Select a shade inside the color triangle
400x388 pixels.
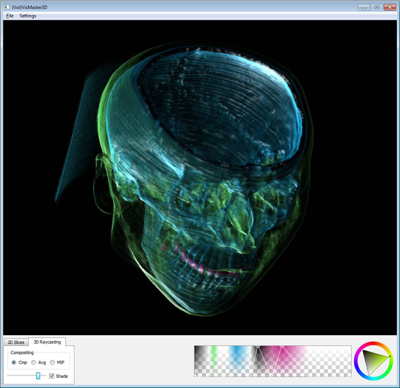(373, 362)
